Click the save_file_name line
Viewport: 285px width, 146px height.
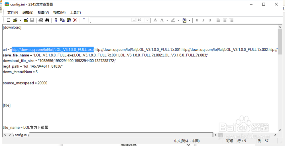pyautogui.click(x=106, y=55)
